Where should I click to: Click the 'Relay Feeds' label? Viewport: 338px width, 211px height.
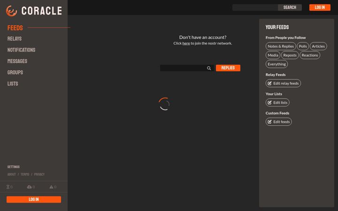coord(276,75)
